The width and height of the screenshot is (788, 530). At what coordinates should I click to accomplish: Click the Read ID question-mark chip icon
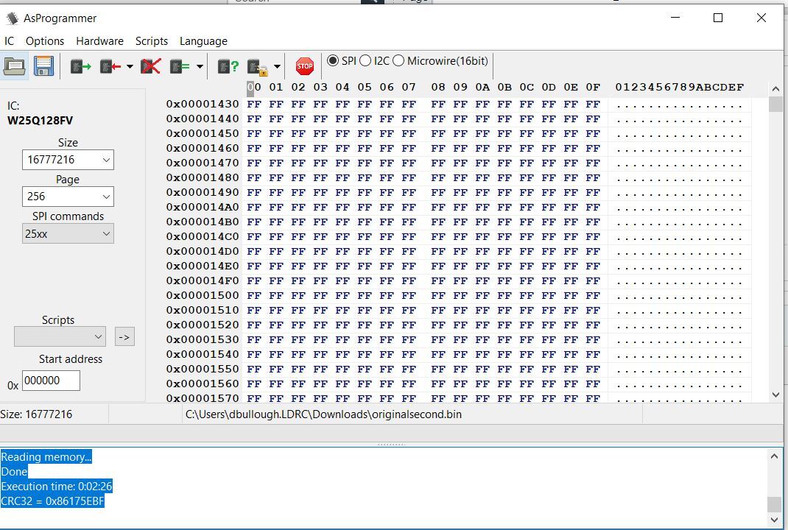(228, 66)
